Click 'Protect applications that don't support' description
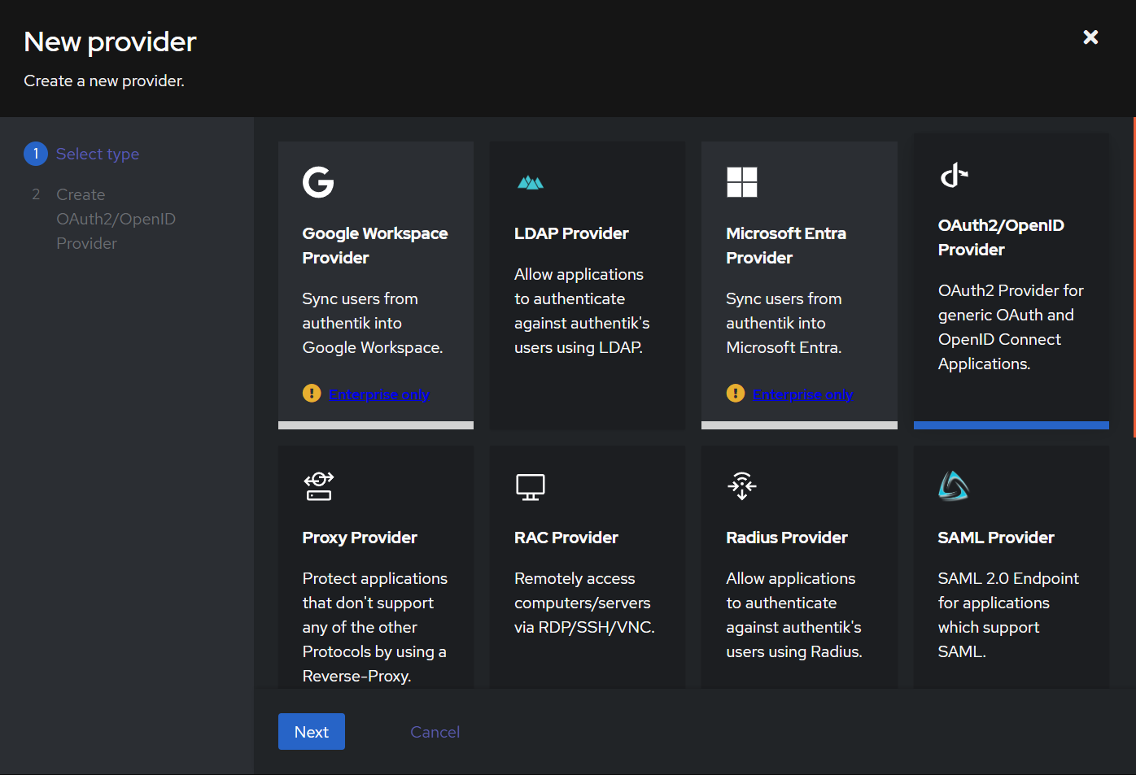 (x=375, y=627)
